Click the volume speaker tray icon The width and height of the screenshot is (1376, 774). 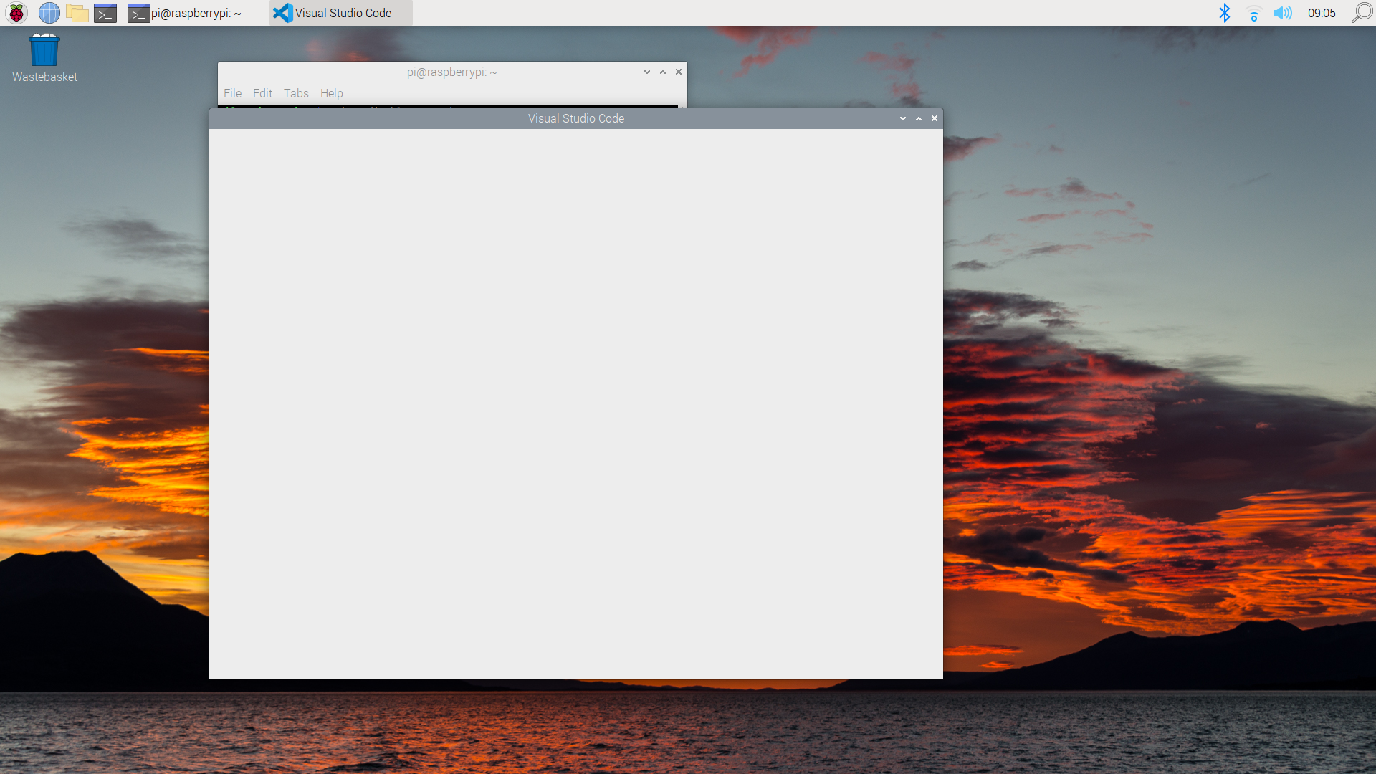click(x=1282, y=13)
